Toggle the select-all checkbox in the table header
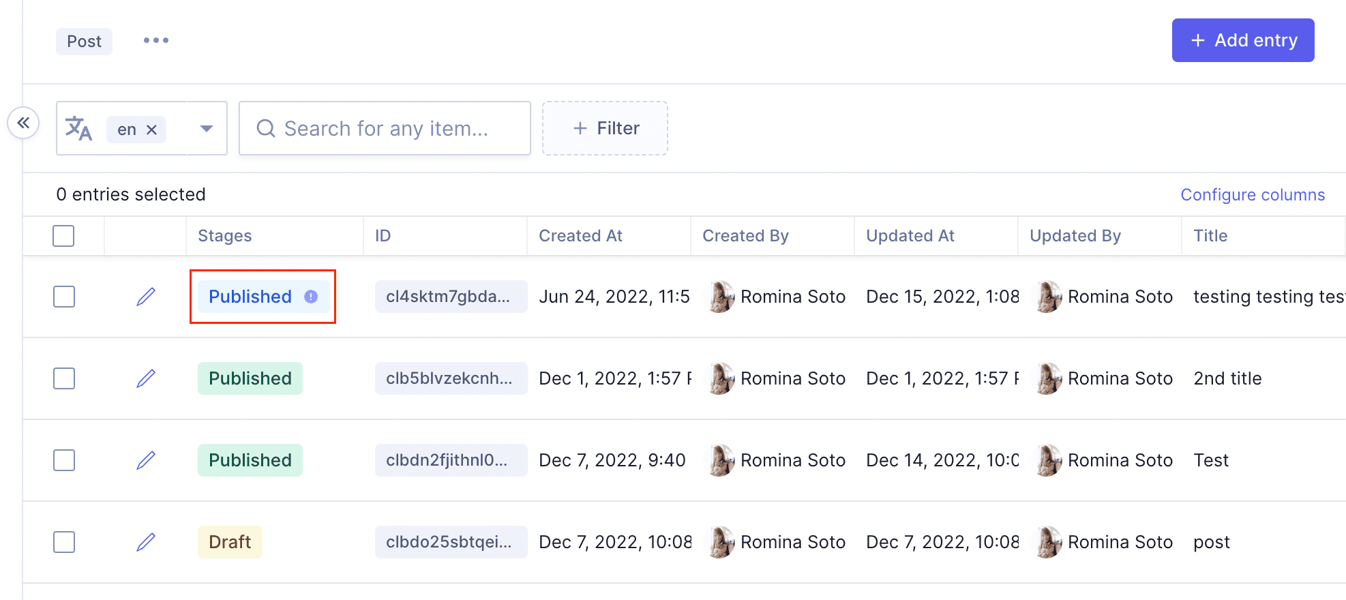Screen dimensions: 1346x600 63,236
